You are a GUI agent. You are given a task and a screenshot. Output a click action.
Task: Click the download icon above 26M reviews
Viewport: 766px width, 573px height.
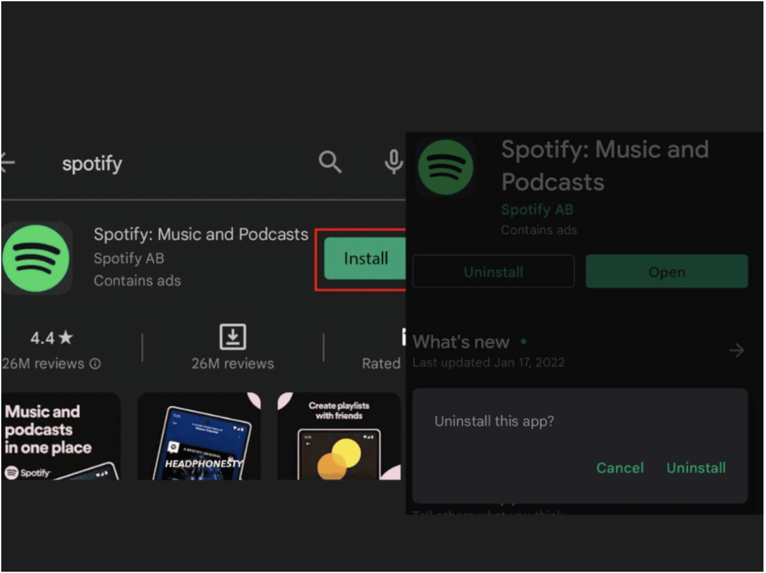[232, 337]
